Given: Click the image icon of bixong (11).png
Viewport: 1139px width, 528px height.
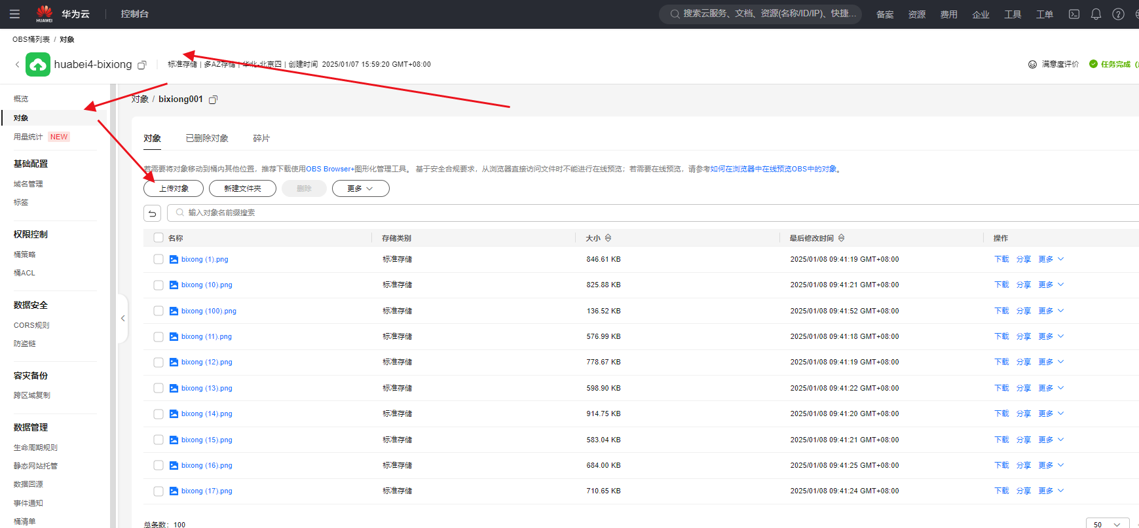Looking at the screenshot, I should (x=174, y=337).
